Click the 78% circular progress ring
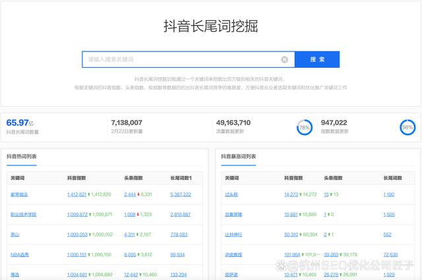 (x=305, y=128)
